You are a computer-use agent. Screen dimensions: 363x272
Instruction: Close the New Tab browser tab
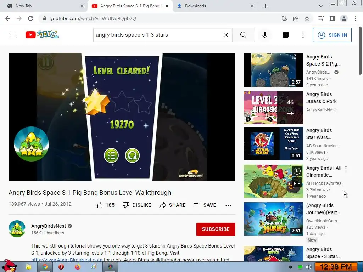82,6
